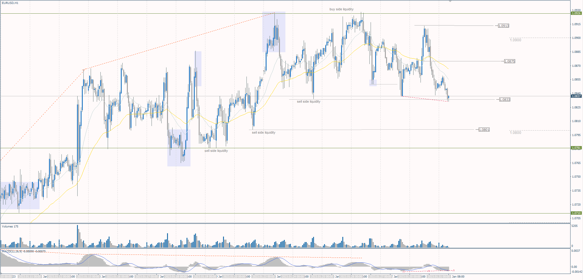The width and height of the screenshot is (583, 280).
Task: Click the 'buy side liquidity' text label
Action: coord(341,9)
